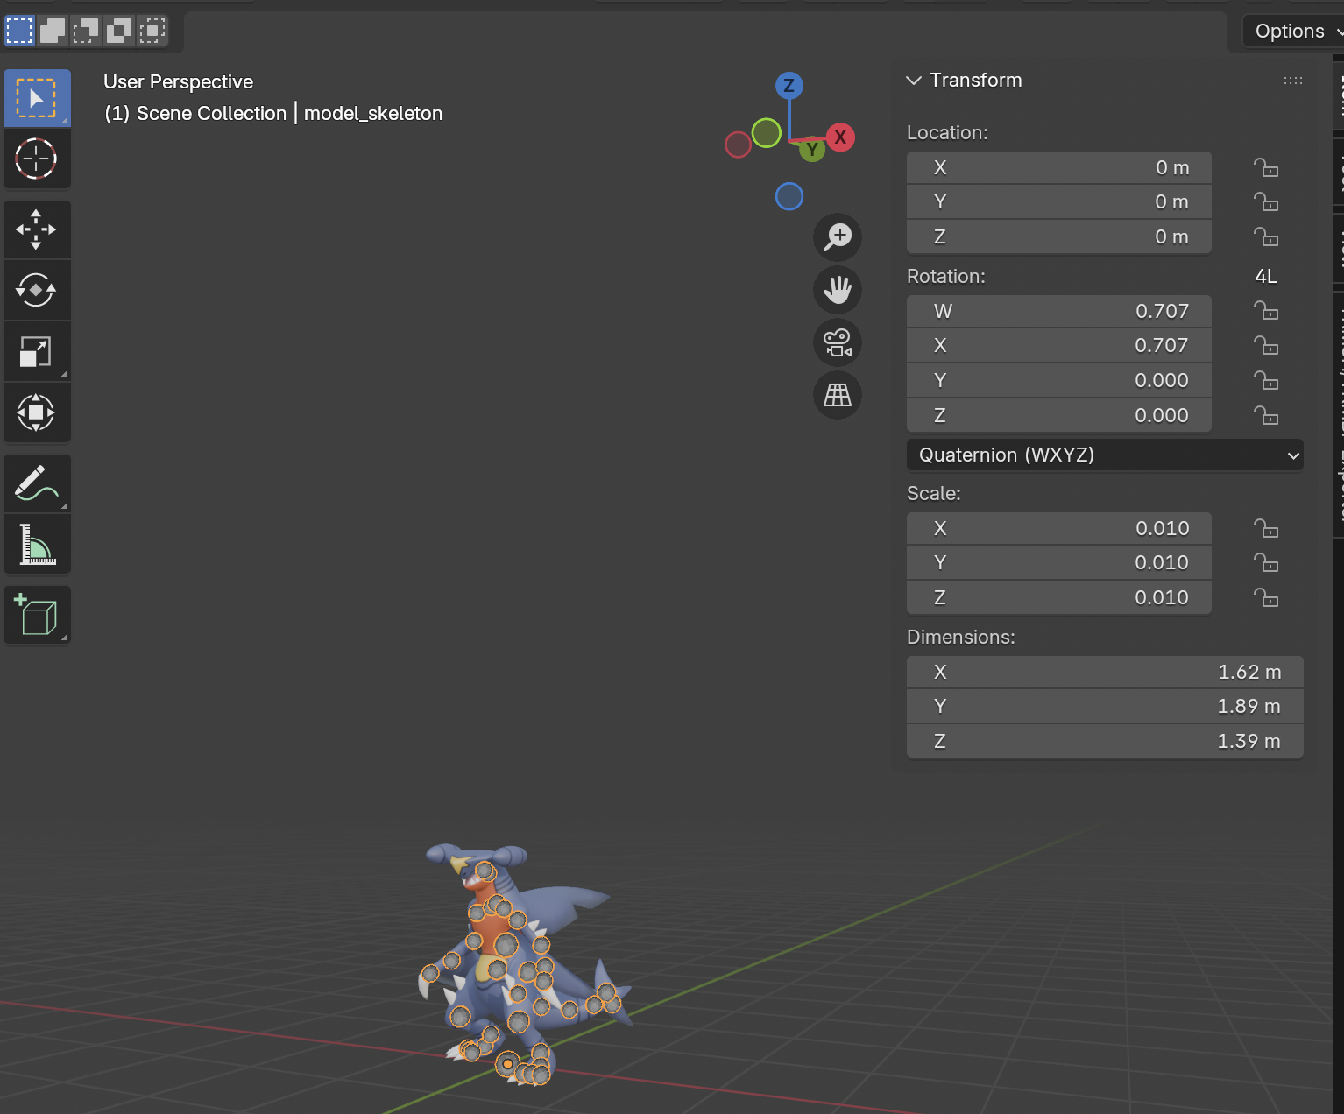Open the Quaternion (WXYZ) rotation mode dropdown

click(x=1105, y=455)
